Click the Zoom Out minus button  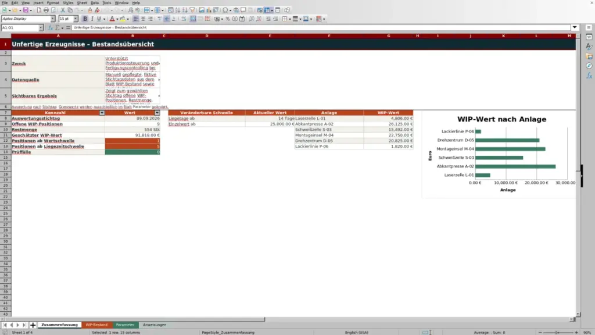point(540,333)
